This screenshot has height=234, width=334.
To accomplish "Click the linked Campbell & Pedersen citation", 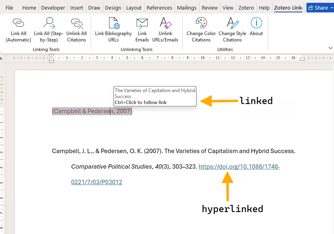I will (x=92, y=111).
